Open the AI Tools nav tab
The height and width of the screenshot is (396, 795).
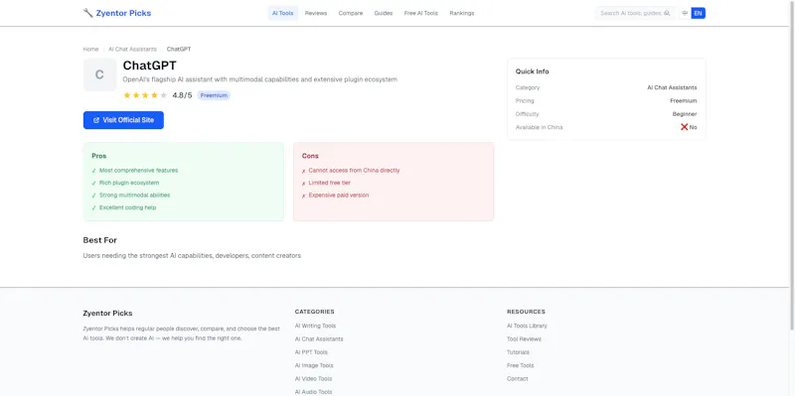[x=282, y=13]
